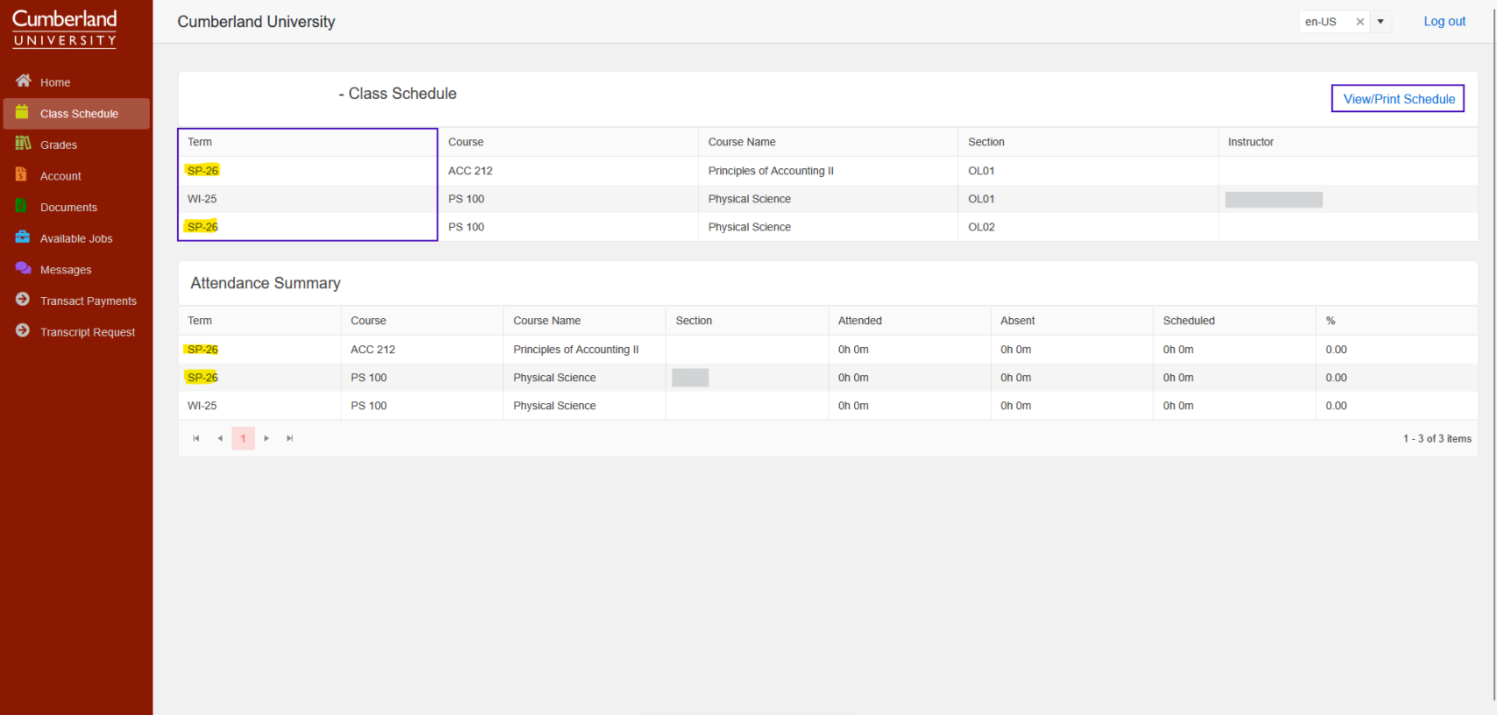Click Physical Science in the OL02 row

[750, 227]
